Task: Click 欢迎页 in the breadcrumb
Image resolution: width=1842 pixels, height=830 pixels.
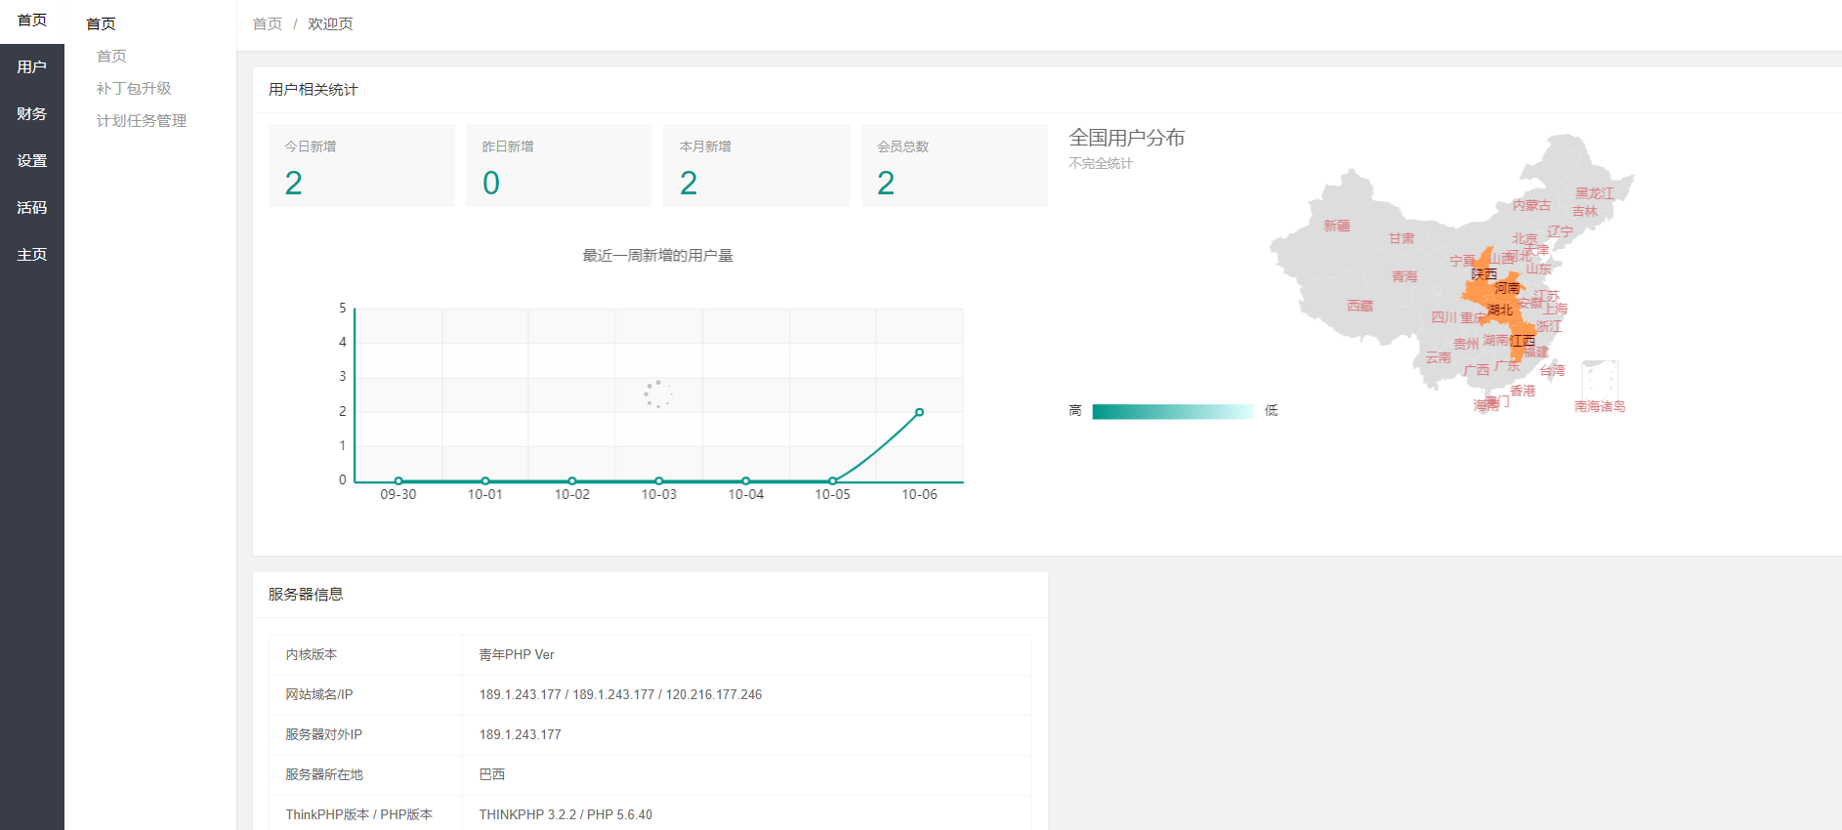Action: pyautogui.click(x=330, y=23)
